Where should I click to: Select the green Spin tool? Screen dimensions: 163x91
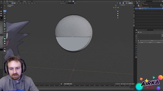5,41
